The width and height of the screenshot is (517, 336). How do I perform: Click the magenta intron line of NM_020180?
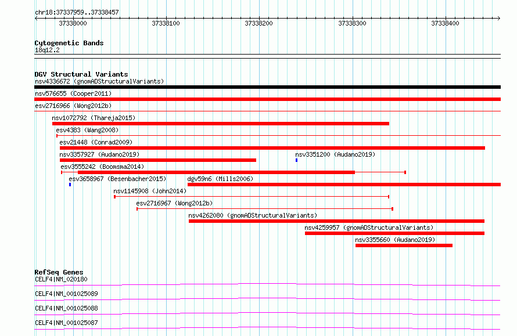coord(267,284)
